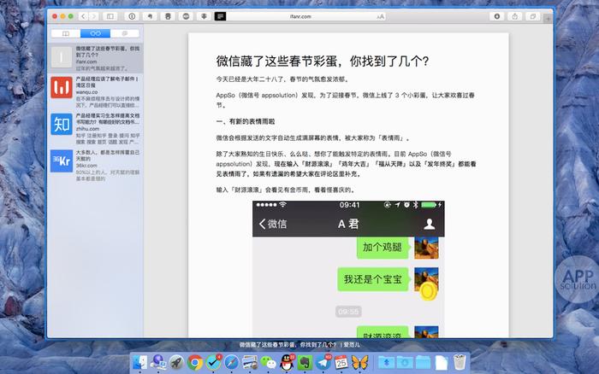Click the 加个鸡腿 chat bubble
The image size is (599, 374).
[383, 248]
